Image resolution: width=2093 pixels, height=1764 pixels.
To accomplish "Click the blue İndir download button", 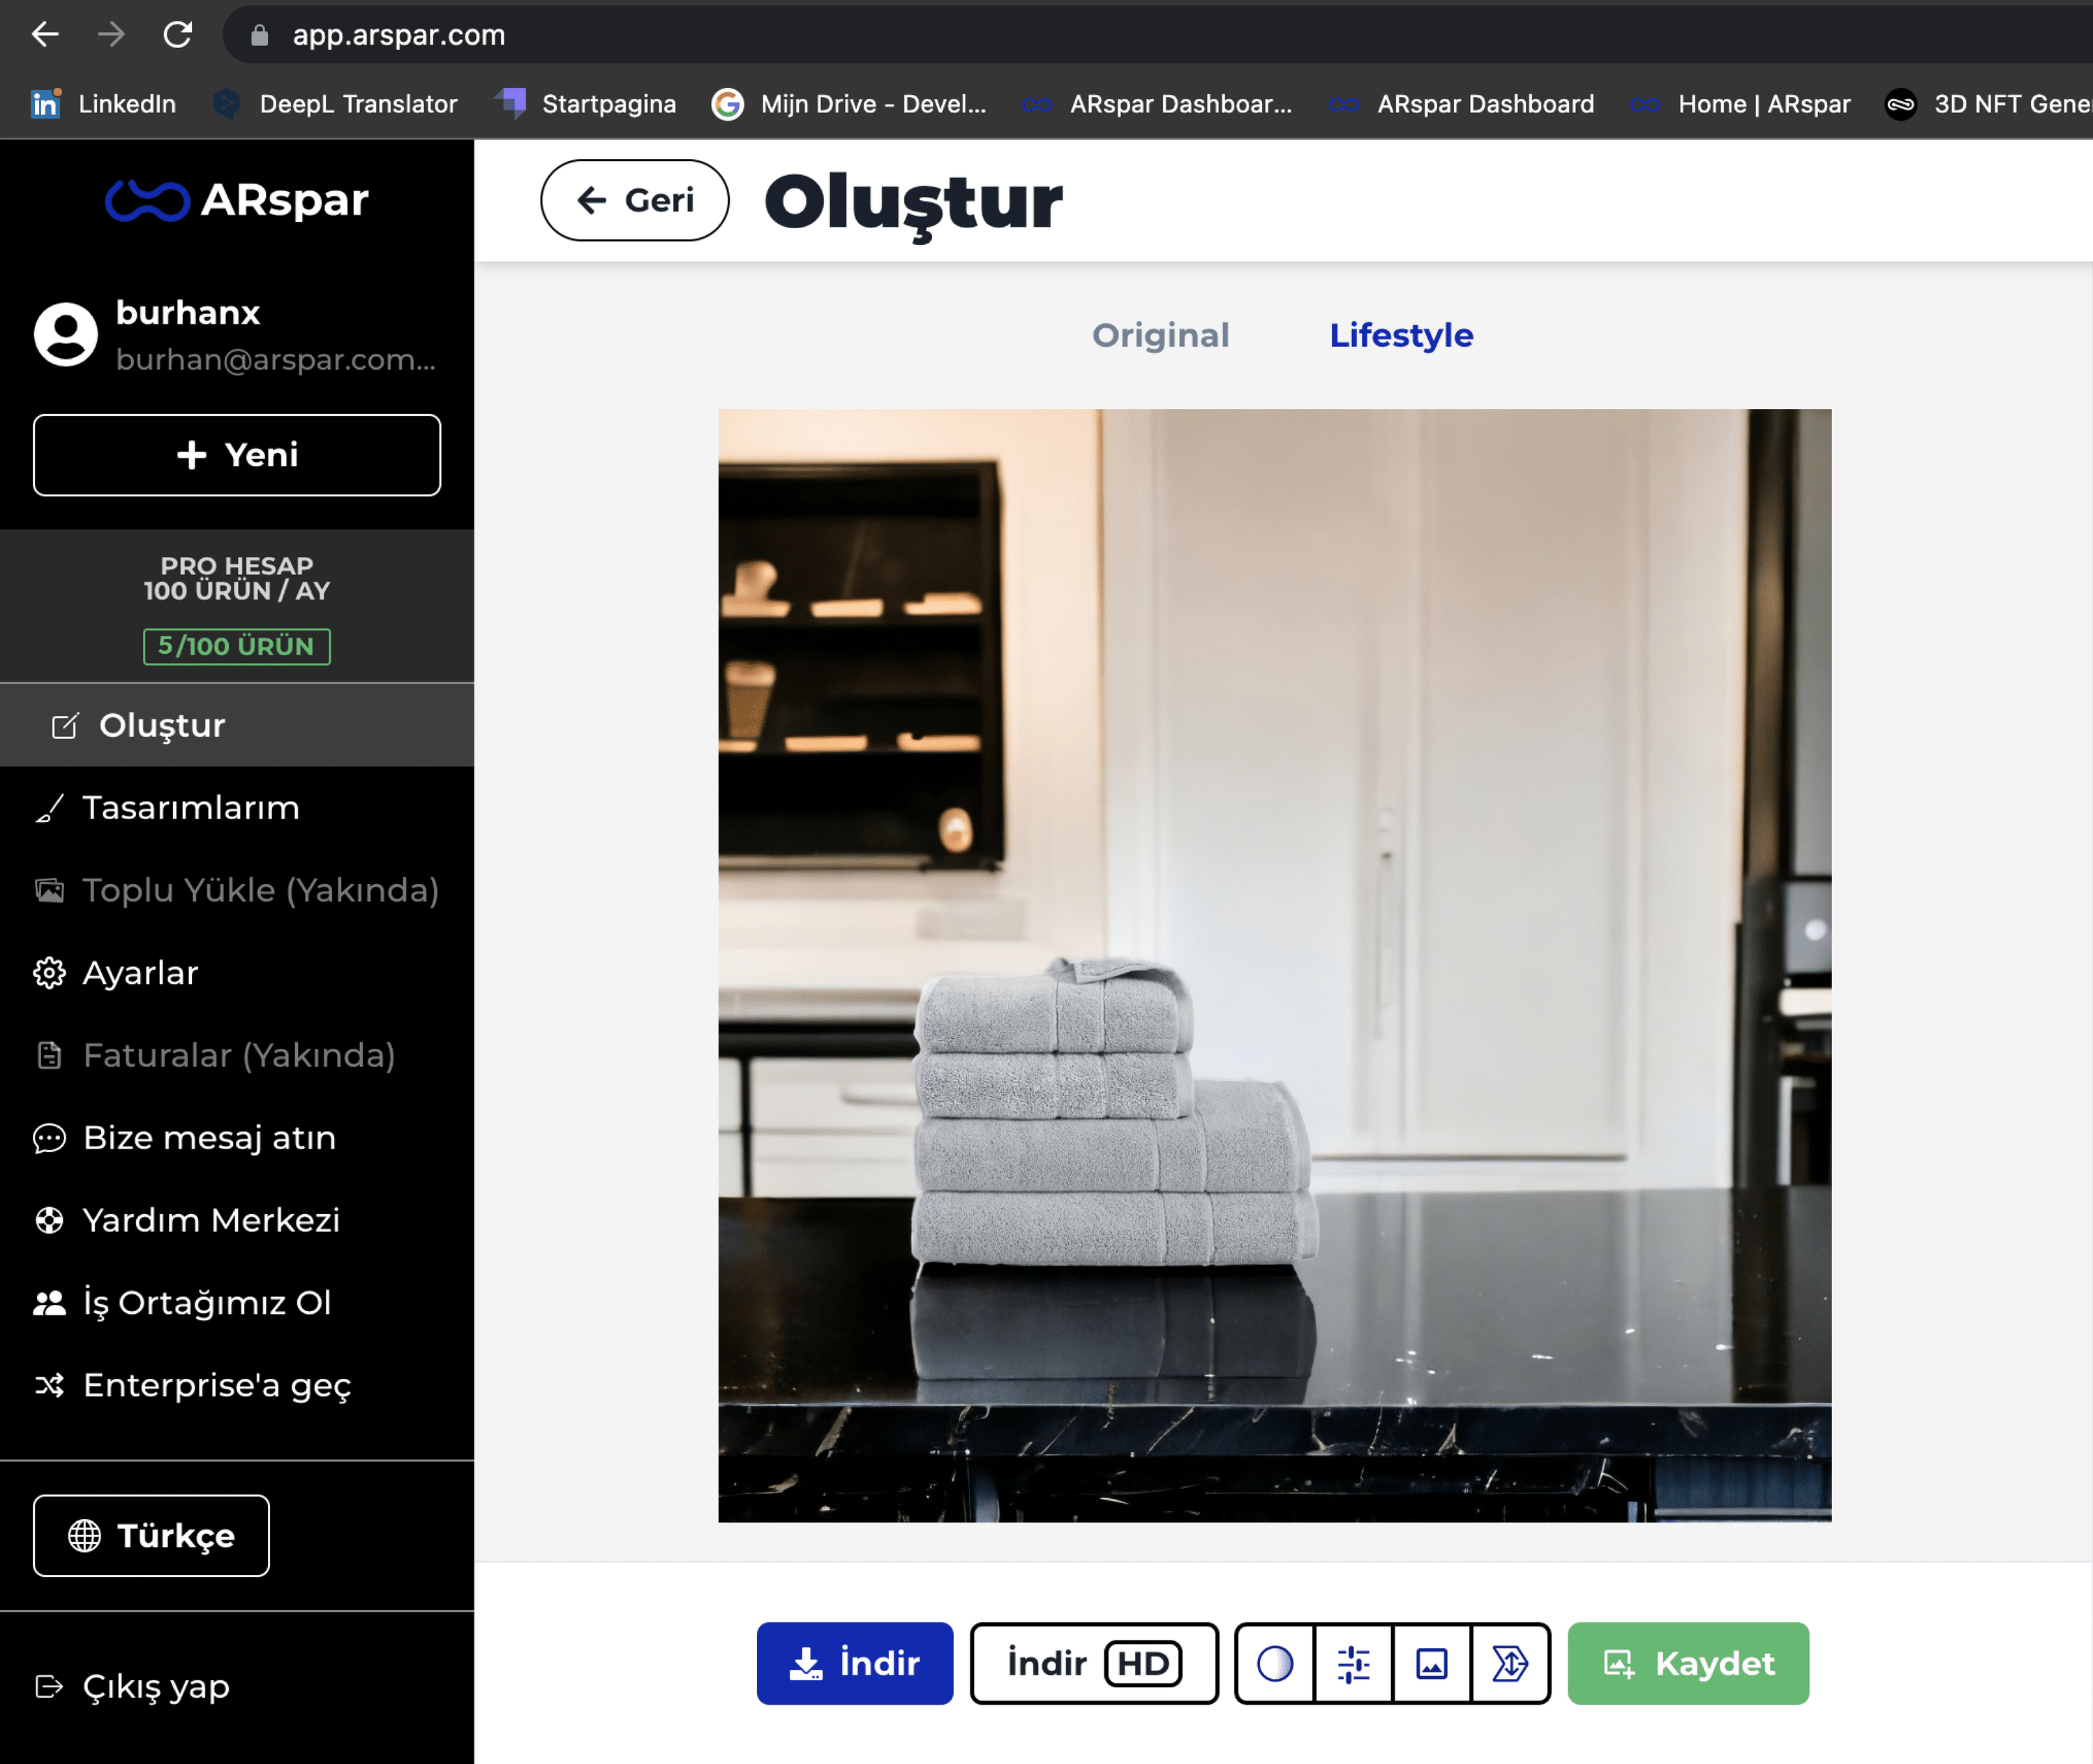I will (x=854, y=1663).
